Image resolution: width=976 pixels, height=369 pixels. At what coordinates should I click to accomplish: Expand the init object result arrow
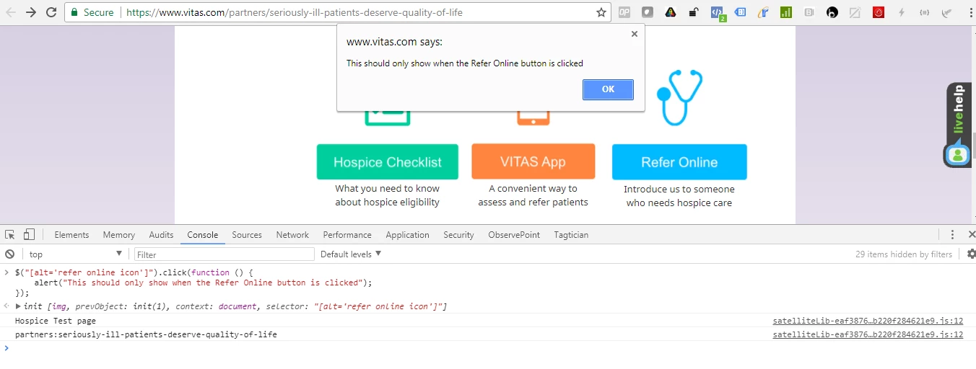[18, 306]
